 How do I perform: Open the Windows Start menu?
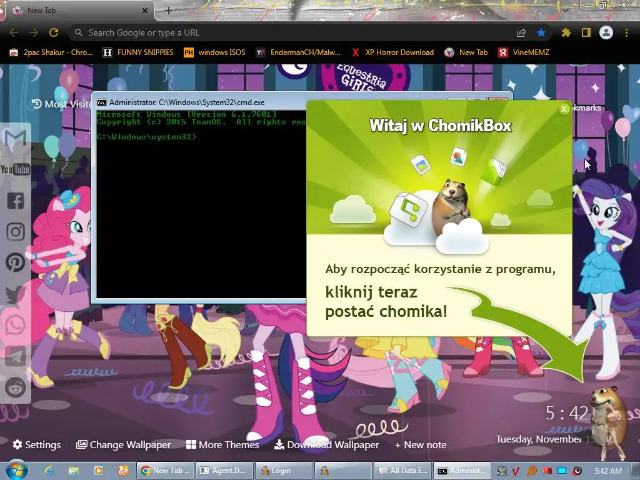pyautogui.click(x=16, y=471)
